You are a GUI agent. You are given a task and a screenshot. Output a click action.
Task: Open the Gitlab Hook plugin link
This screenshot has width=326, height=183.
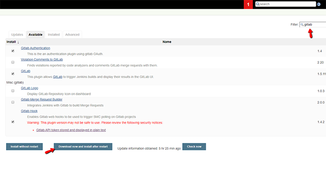click(29, 111)
